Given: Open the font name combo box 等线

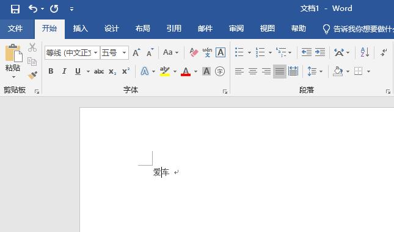Looking at the screenshot, I should [72, 52].
